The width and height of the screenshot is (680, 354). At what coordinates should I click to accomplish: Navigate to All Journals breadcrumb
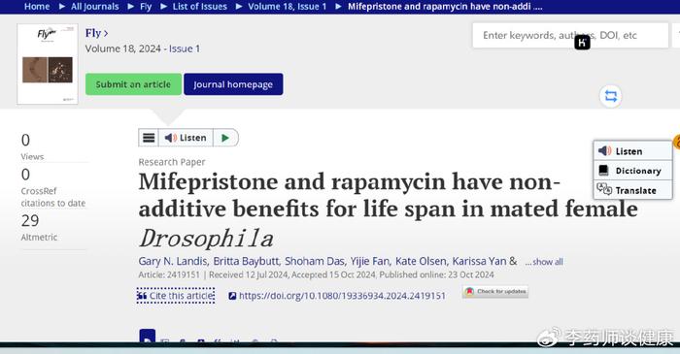[x=94, y=7]
